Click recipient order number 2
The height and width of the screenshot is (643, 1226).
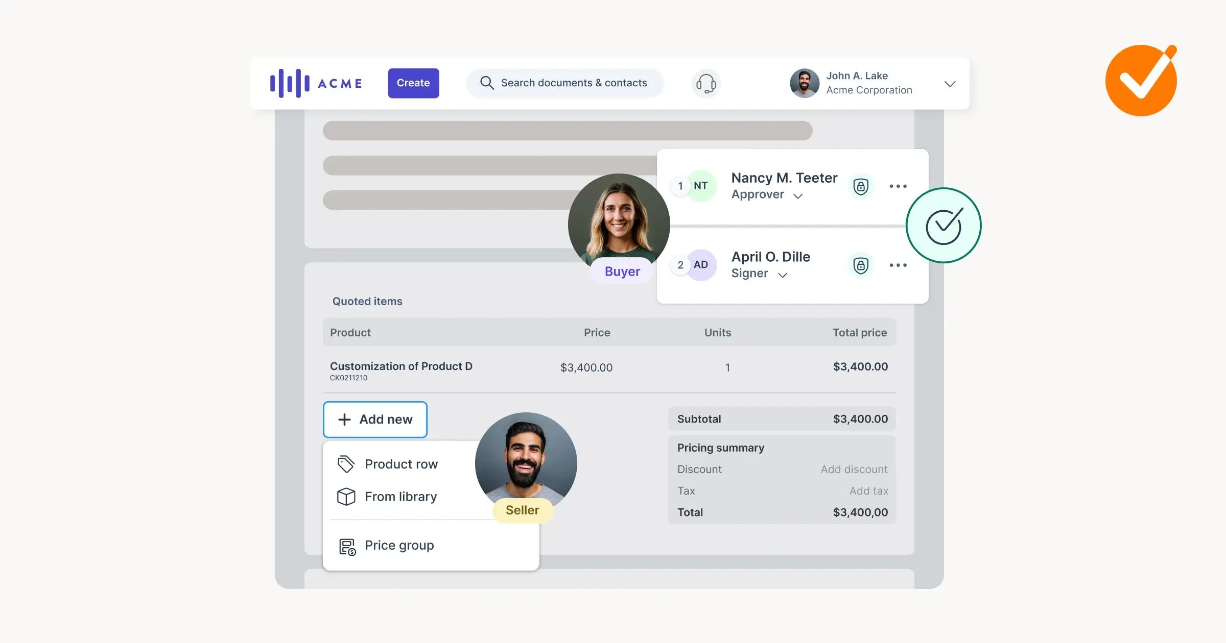(x=680, y=265)
